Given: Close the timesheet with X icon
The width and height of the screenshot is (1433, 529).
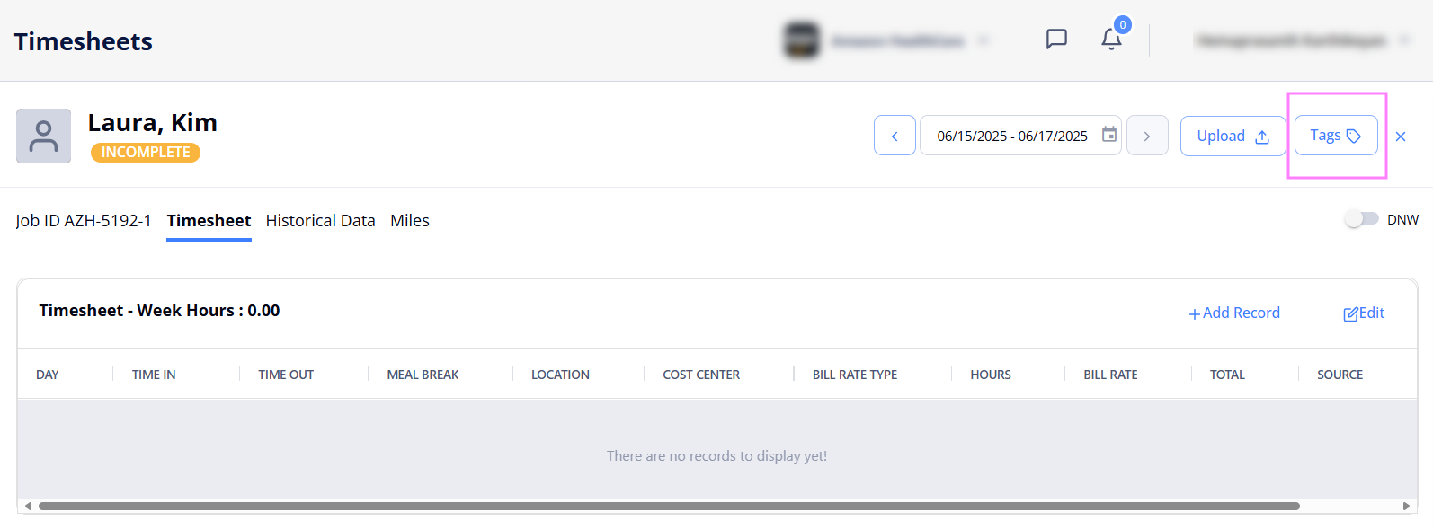Looking at the screenshot, I should click(x=1401, y=137).
